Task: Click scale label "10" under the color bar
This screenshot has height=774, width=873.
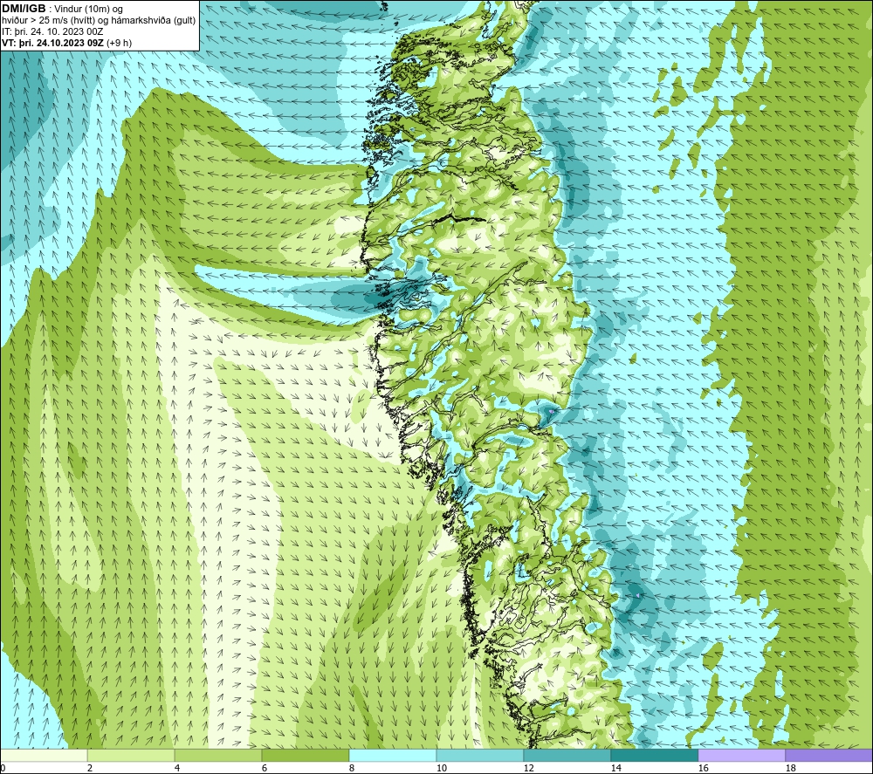Action: click(441, 769)
